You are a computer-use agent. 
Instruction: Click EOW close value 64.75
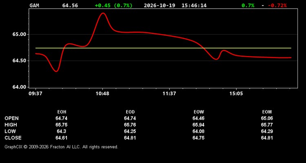(198, 138)
